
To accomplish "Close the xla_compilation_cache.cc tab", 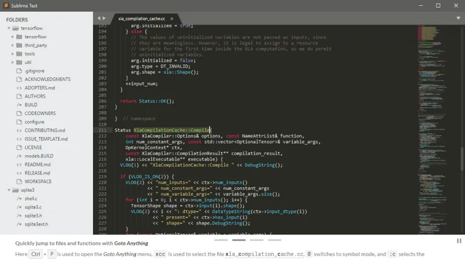I will [x=171, y=19].
